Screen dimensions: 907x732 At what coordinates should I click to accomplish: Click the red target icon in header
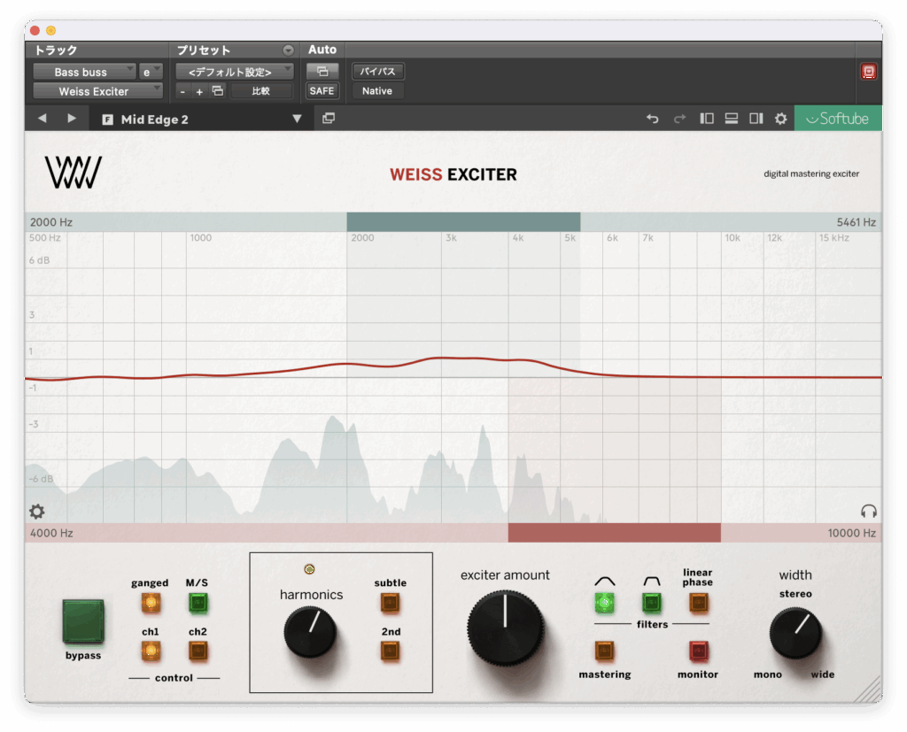[868, 71]
